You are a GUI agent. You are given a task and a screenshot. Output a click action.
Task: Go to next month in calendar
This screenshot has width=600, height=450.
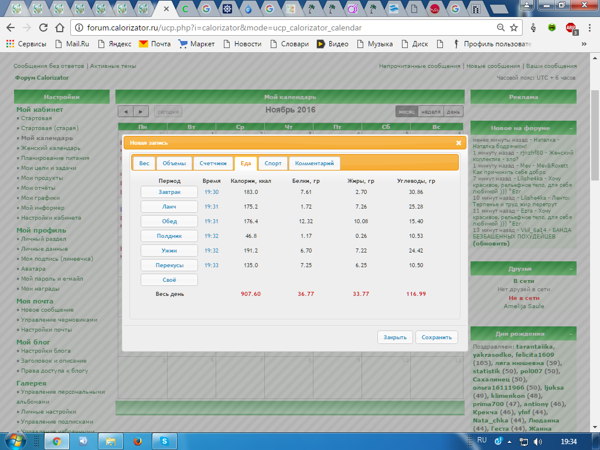click(x=141, y=112)
